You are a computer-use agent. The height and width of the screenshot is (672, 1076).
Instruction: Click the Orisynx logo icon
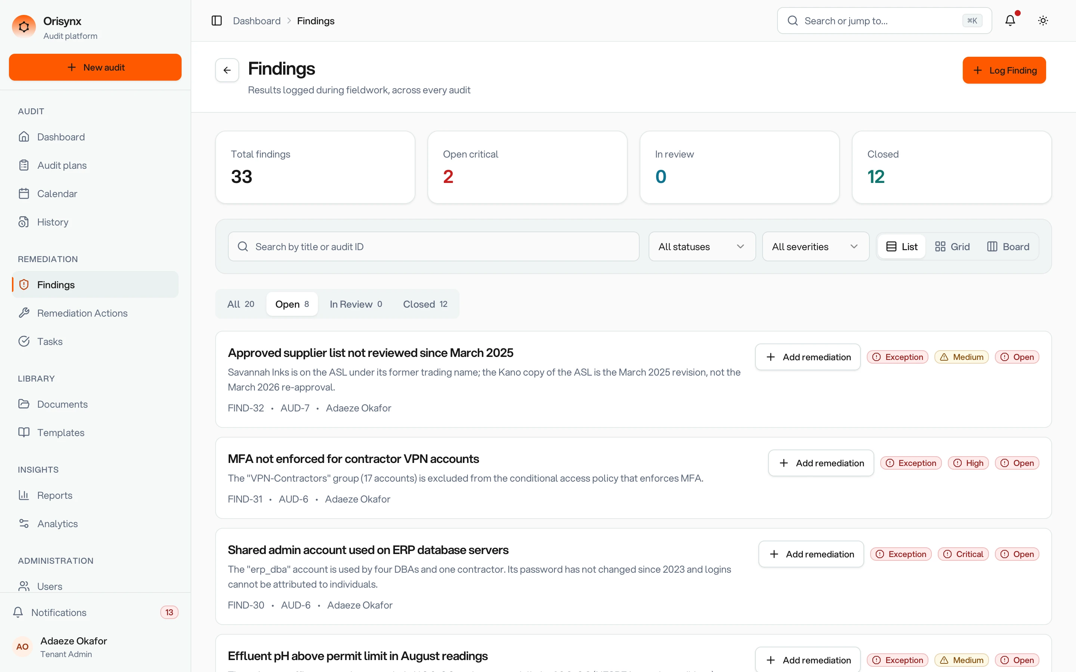coord(24,27)
